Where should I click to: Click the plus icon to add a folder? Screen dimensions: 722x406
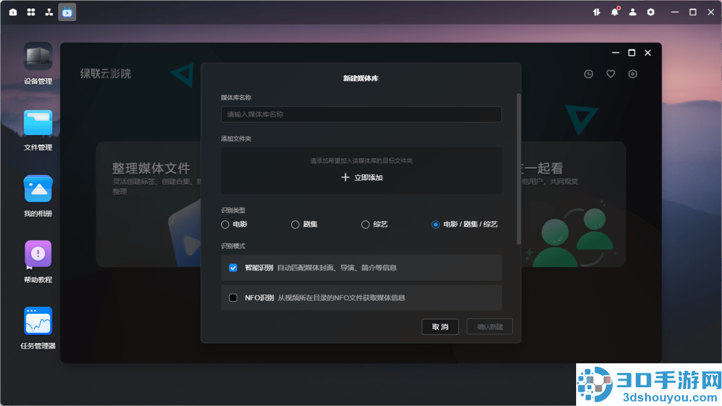[x=345, y=177]
